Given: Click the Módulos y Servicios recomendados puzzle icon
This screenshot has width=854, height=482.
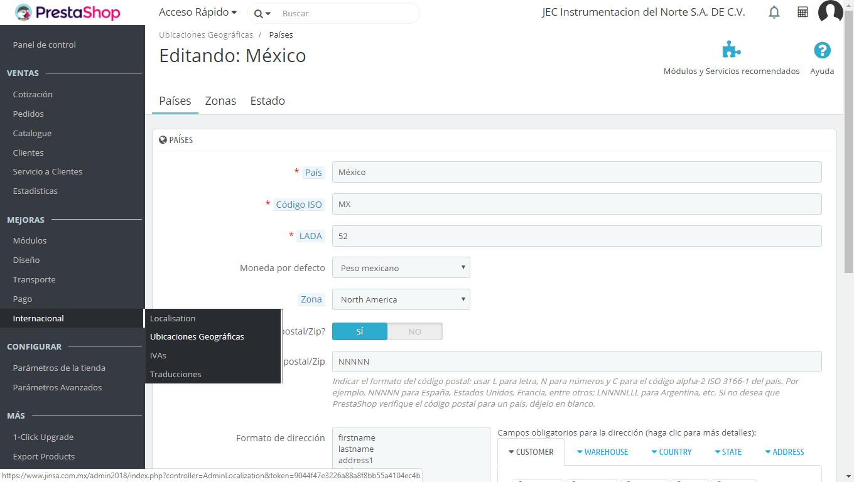Looking at the screenshot, I should pyautogui.click(x=732, y=49).
